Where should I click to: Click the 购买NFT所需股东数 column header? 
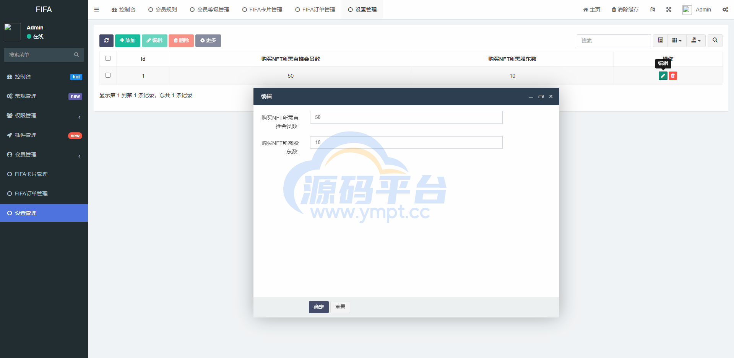pos(512,59)
